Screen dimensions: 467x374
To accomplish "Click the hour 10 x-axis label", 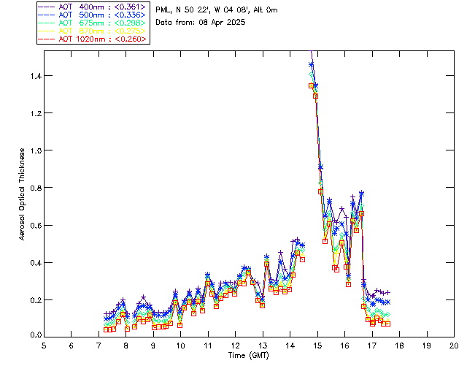I will point(180,346).
